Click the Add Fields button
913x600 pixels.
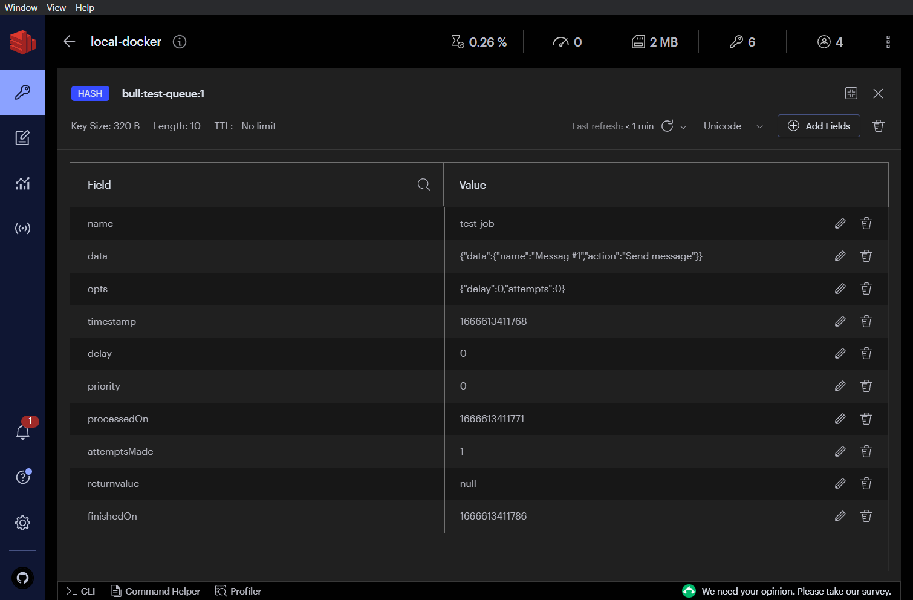coord(819,126)
